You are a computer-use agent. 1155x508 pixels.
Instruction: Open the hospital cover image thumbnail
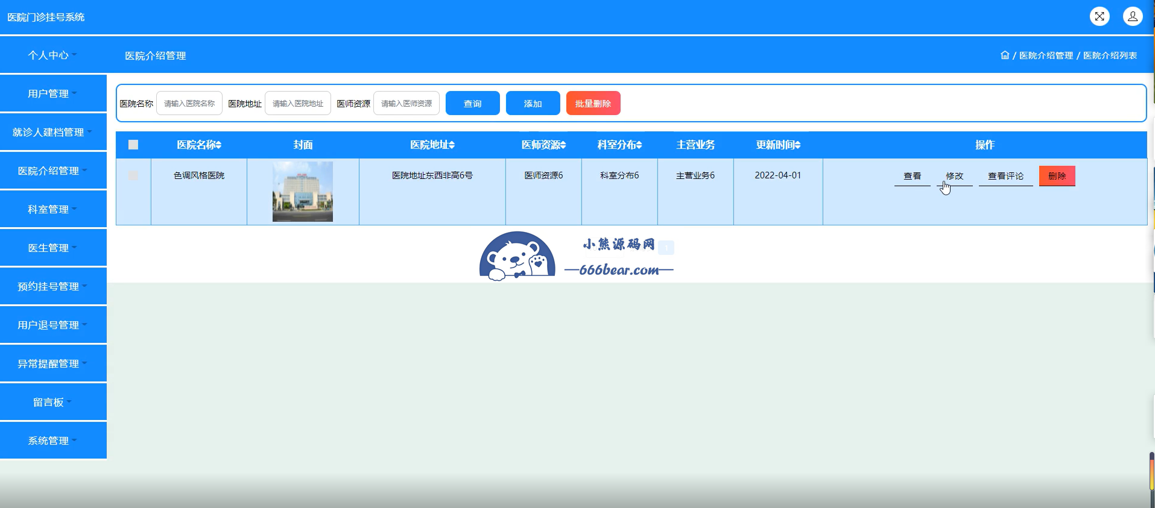(x=303, y=192)
